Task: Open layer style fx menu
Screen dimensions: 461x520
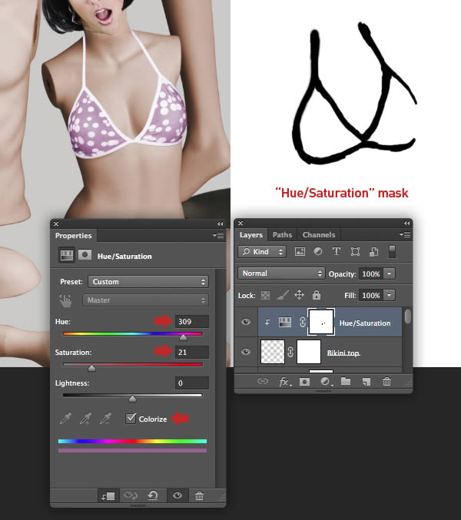Action: 284,382
